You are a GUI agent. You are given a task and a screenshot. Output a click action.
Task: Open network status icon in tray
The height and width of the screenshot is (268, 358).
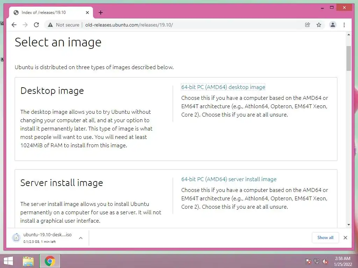coord(316,261)
